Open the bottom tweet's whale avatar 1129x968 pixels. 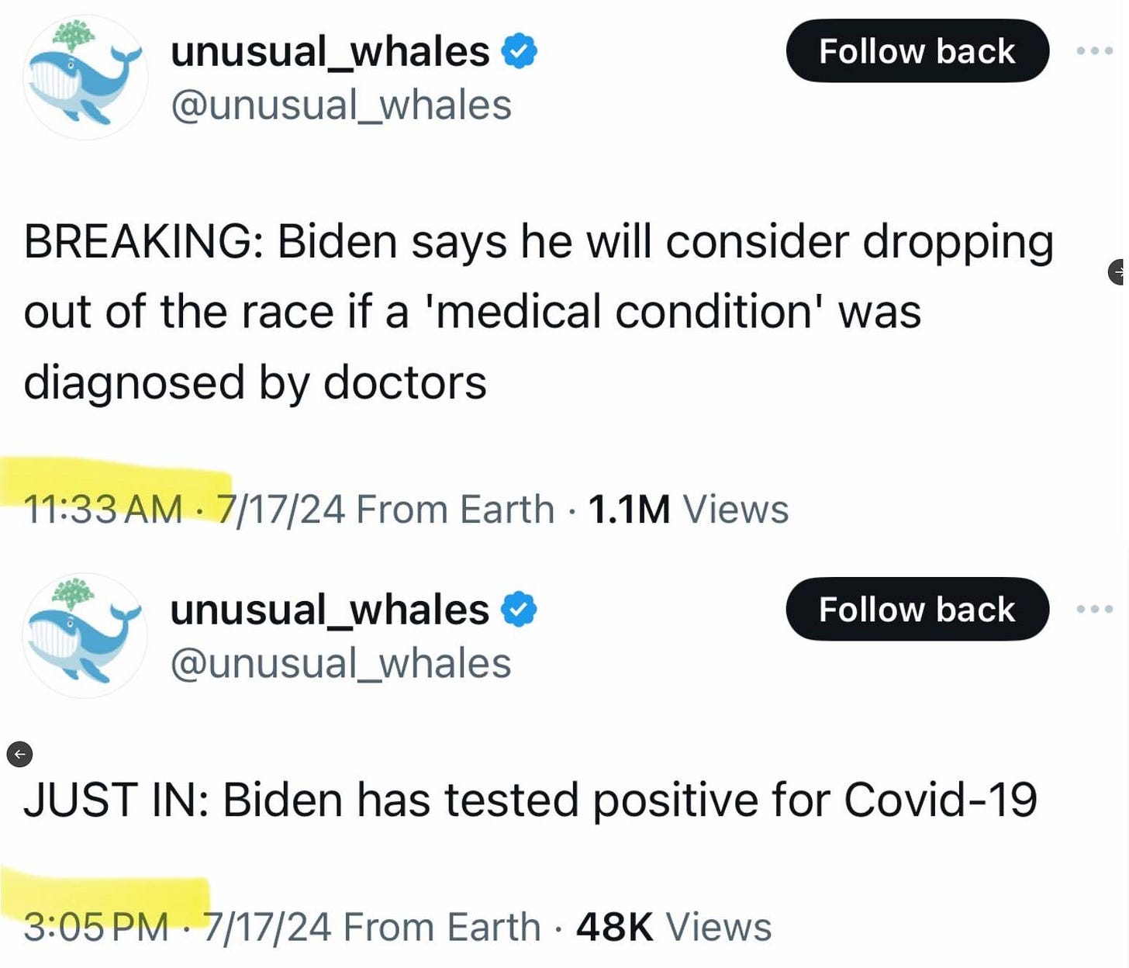85,634
